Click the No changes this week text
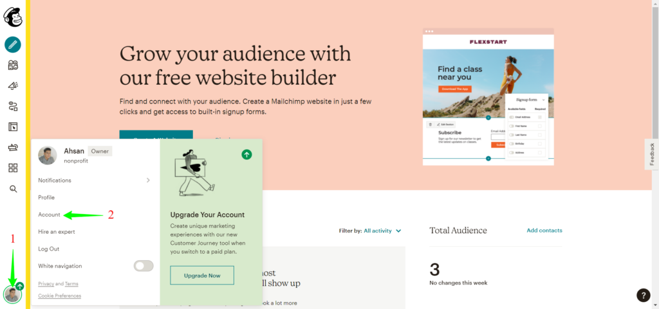659x309 pixels. (x=458, y=283)
